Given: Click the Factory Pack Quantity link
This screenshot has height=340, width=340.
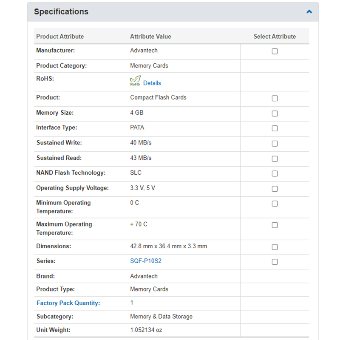Looking at the screenshot, I should 68,303.
